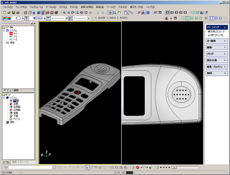
Task: Click the Print icon
Action: coord(18,12)
